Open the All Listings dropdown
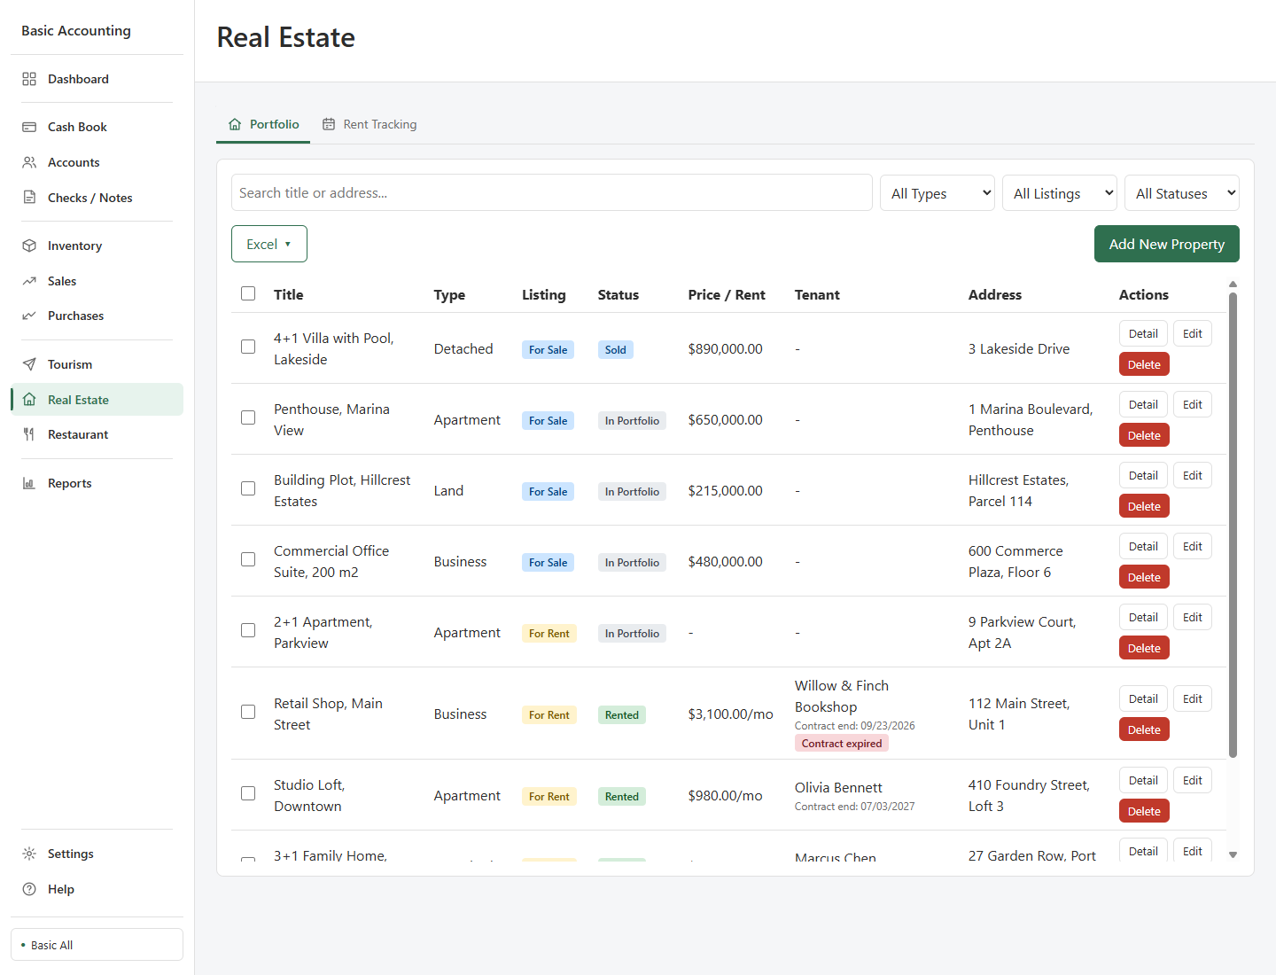The image size is (1276, 975). (x=1060, y=193)
